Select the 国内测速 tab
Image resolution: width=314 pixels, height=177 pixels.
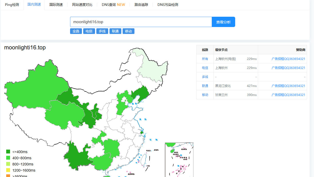coord(34,5)
